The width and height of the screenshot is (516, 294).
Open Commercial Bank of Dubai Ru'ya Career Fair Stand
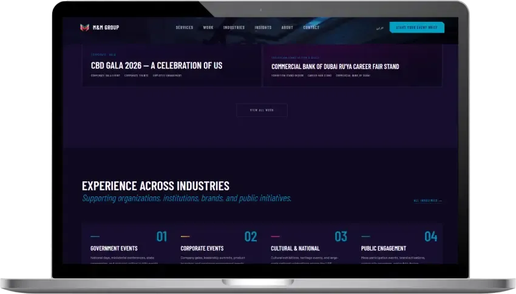tap(335, 67)
